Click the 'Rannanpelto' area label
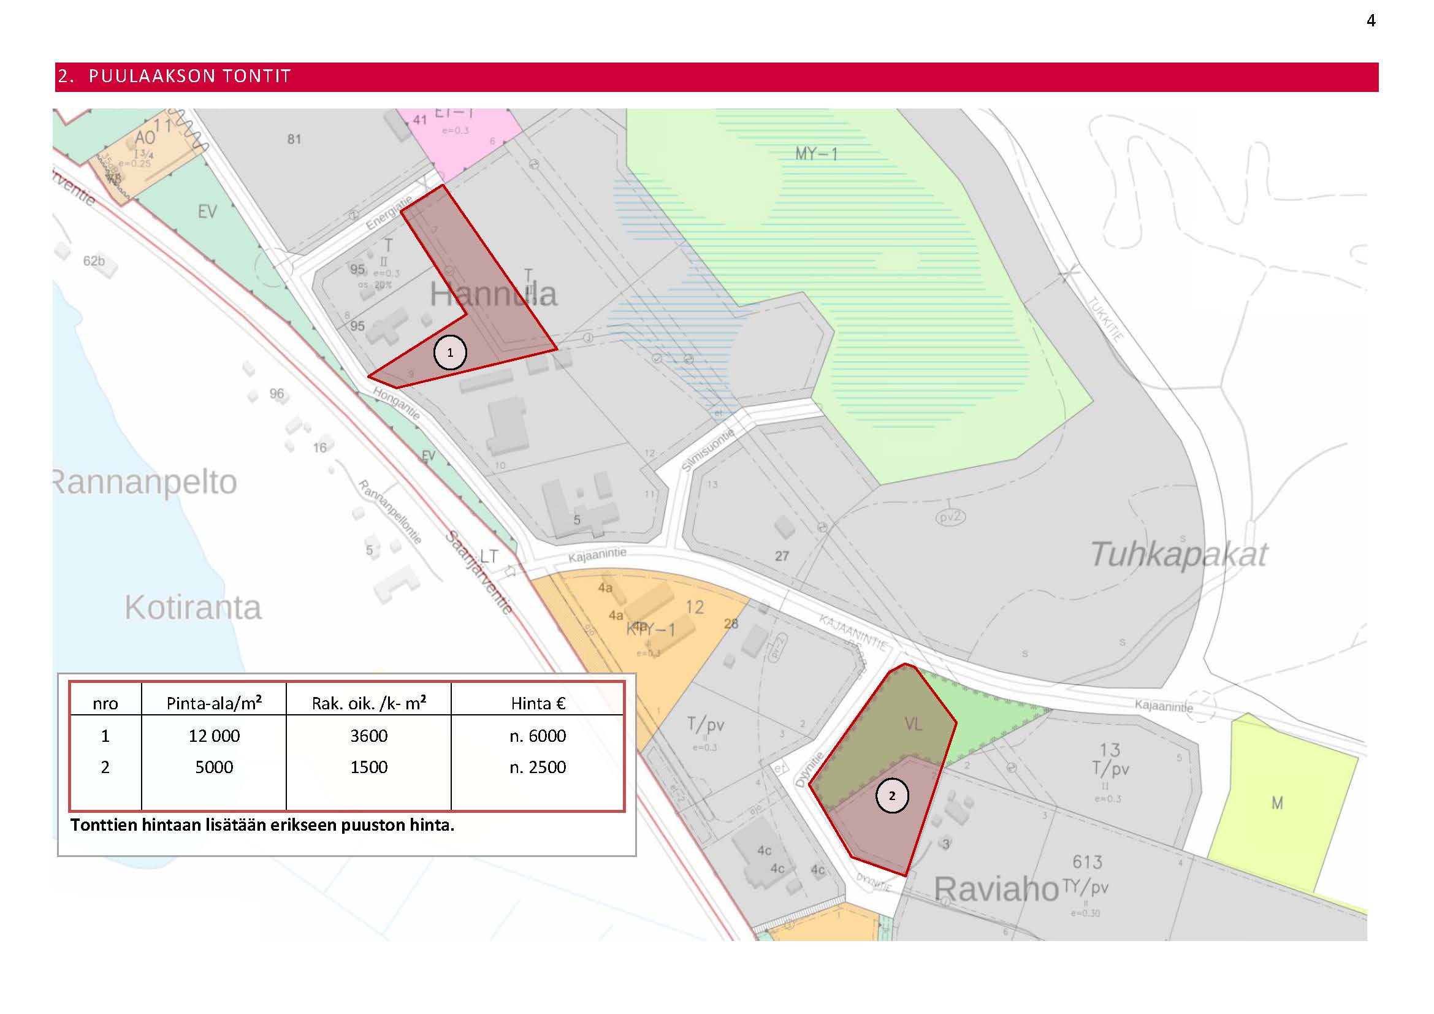 click(145, 482)
